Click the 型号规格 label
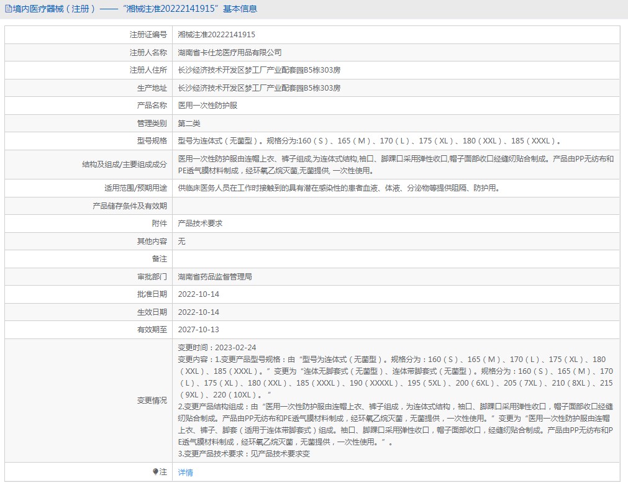The width and height of the screenshot is (628, 485). pyautogui.click(x=152, y=141)
